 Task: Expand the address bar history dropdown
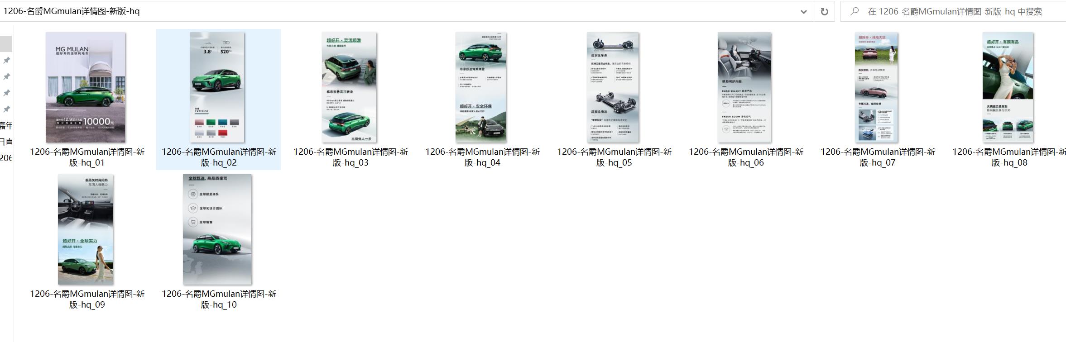[x=803, y=12]
